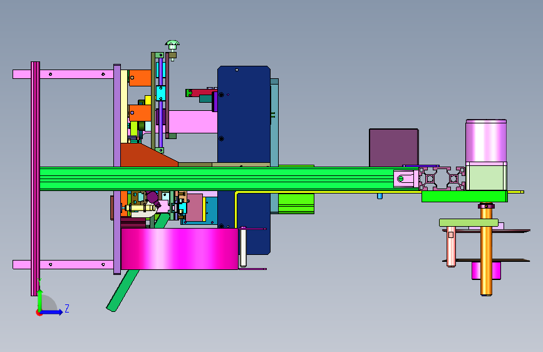Viewport: 543px width, 352px height.
Task: Select the magenta block below the lower disc
Action: tap(476, 271)
